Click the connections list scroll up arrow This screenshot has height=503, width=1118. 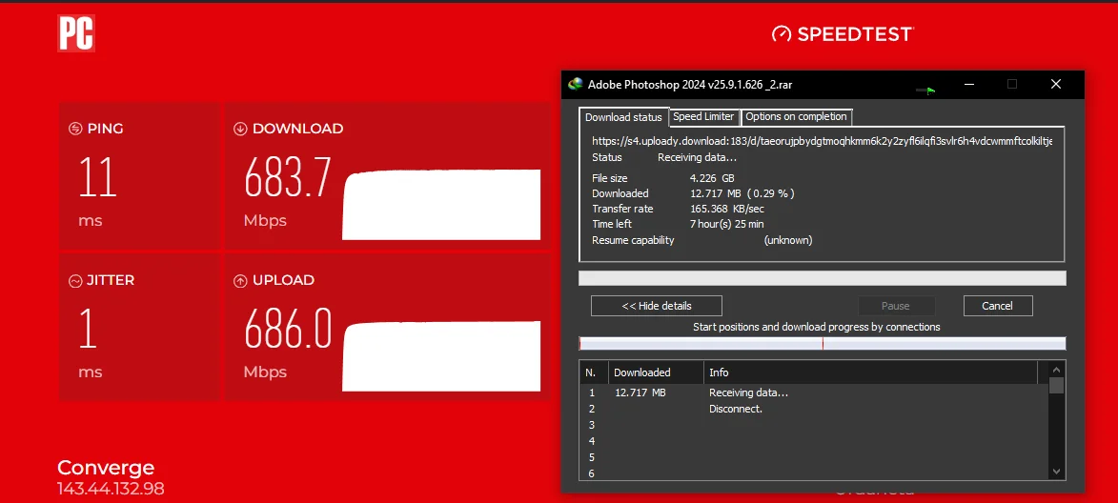1057,369
